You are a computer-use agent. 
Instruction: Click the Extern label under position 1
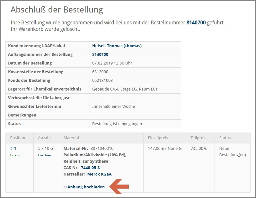pyautogui.click(x=15, y=155)
